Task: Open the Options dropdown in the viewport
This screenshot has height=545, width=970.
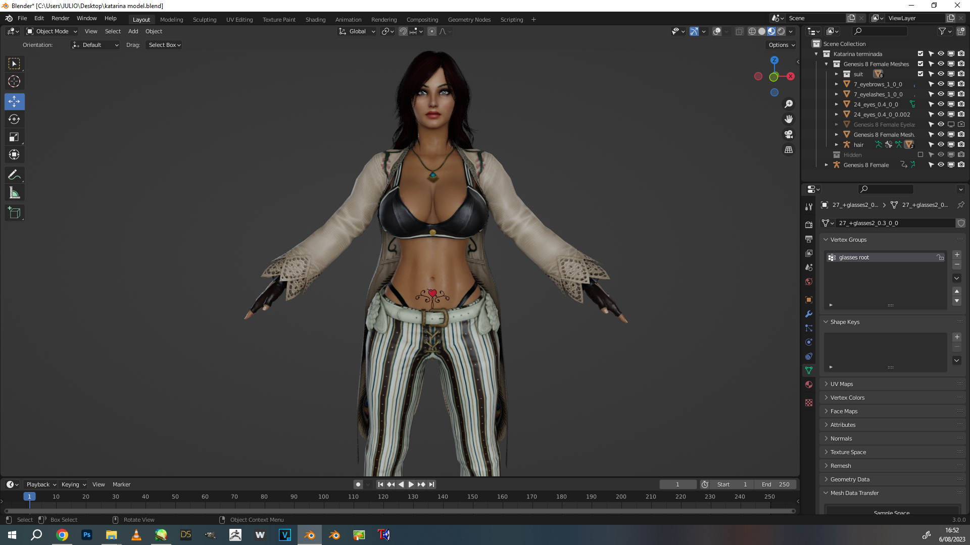Action: 782,45
